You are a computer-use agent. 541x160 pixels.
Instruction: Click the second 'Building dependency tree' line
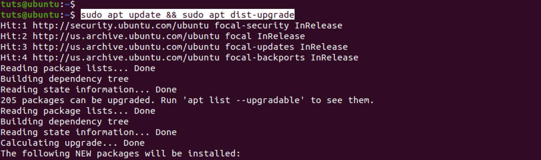(x=64, y=121)
